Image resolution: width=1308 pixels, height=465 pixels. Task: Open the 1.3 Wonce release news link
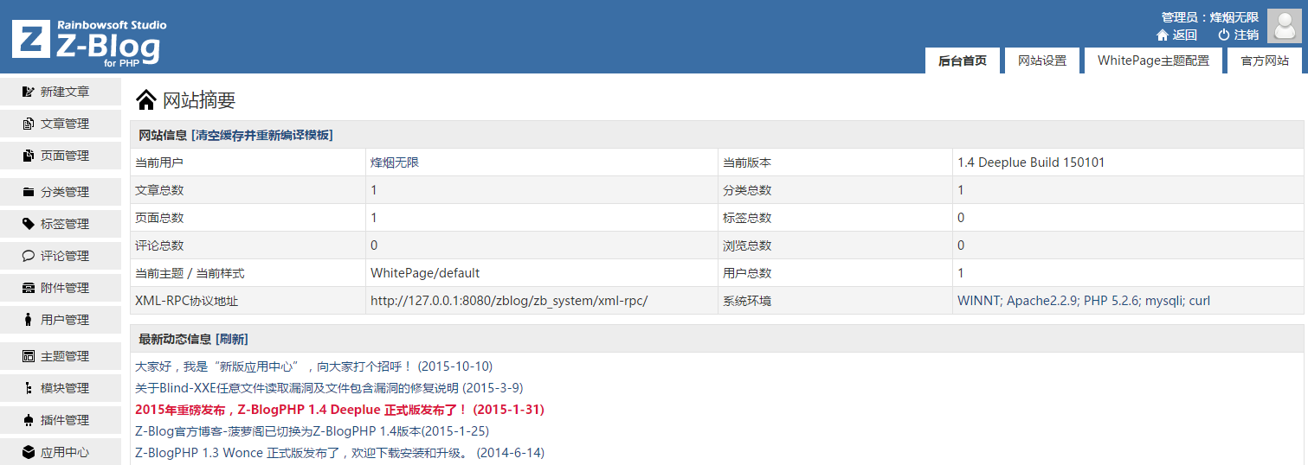point(339,453)
